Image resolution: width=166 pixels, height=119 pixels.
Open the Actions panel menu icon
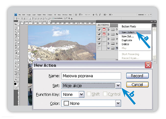click(x=154, y=25)
